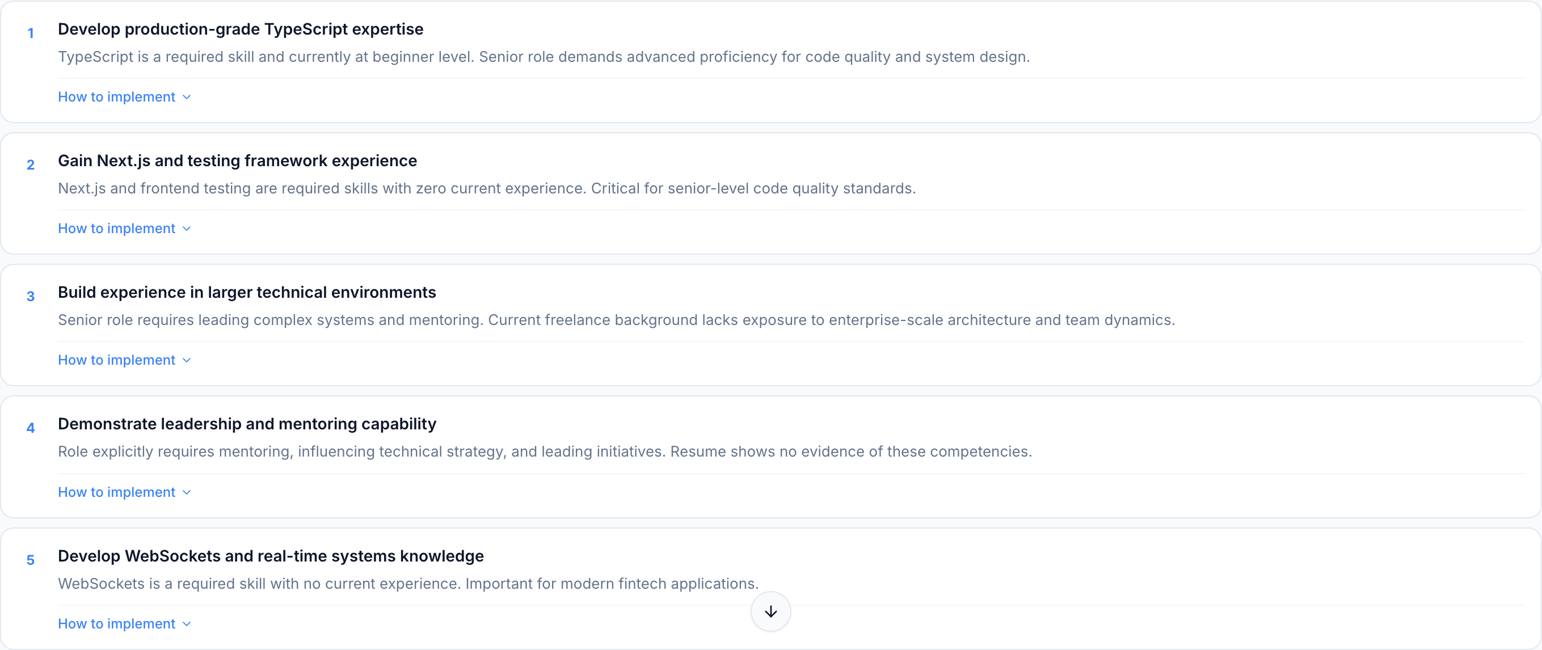
Task: Click the circular scroll-down arrow icon
Action: (x=770, y=611)
